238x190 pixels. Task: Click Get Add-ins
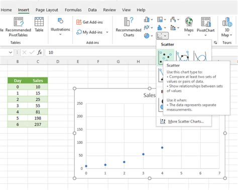[89, 22]
